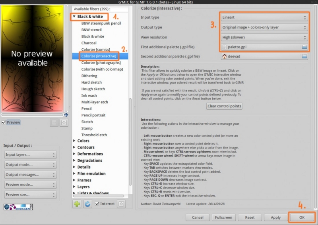This screenshot has width=318, height=225.
Task: Click the OK button
Action: coord(302,217)
